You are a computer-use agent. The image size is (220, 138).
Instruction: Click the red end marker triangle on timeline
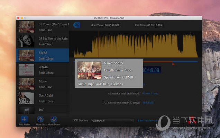173,64
